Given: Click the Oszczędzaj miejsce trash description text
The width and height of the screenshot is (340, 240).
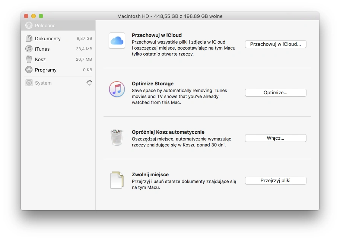Looking at the screenshot, I should click(x=181, y=142).
